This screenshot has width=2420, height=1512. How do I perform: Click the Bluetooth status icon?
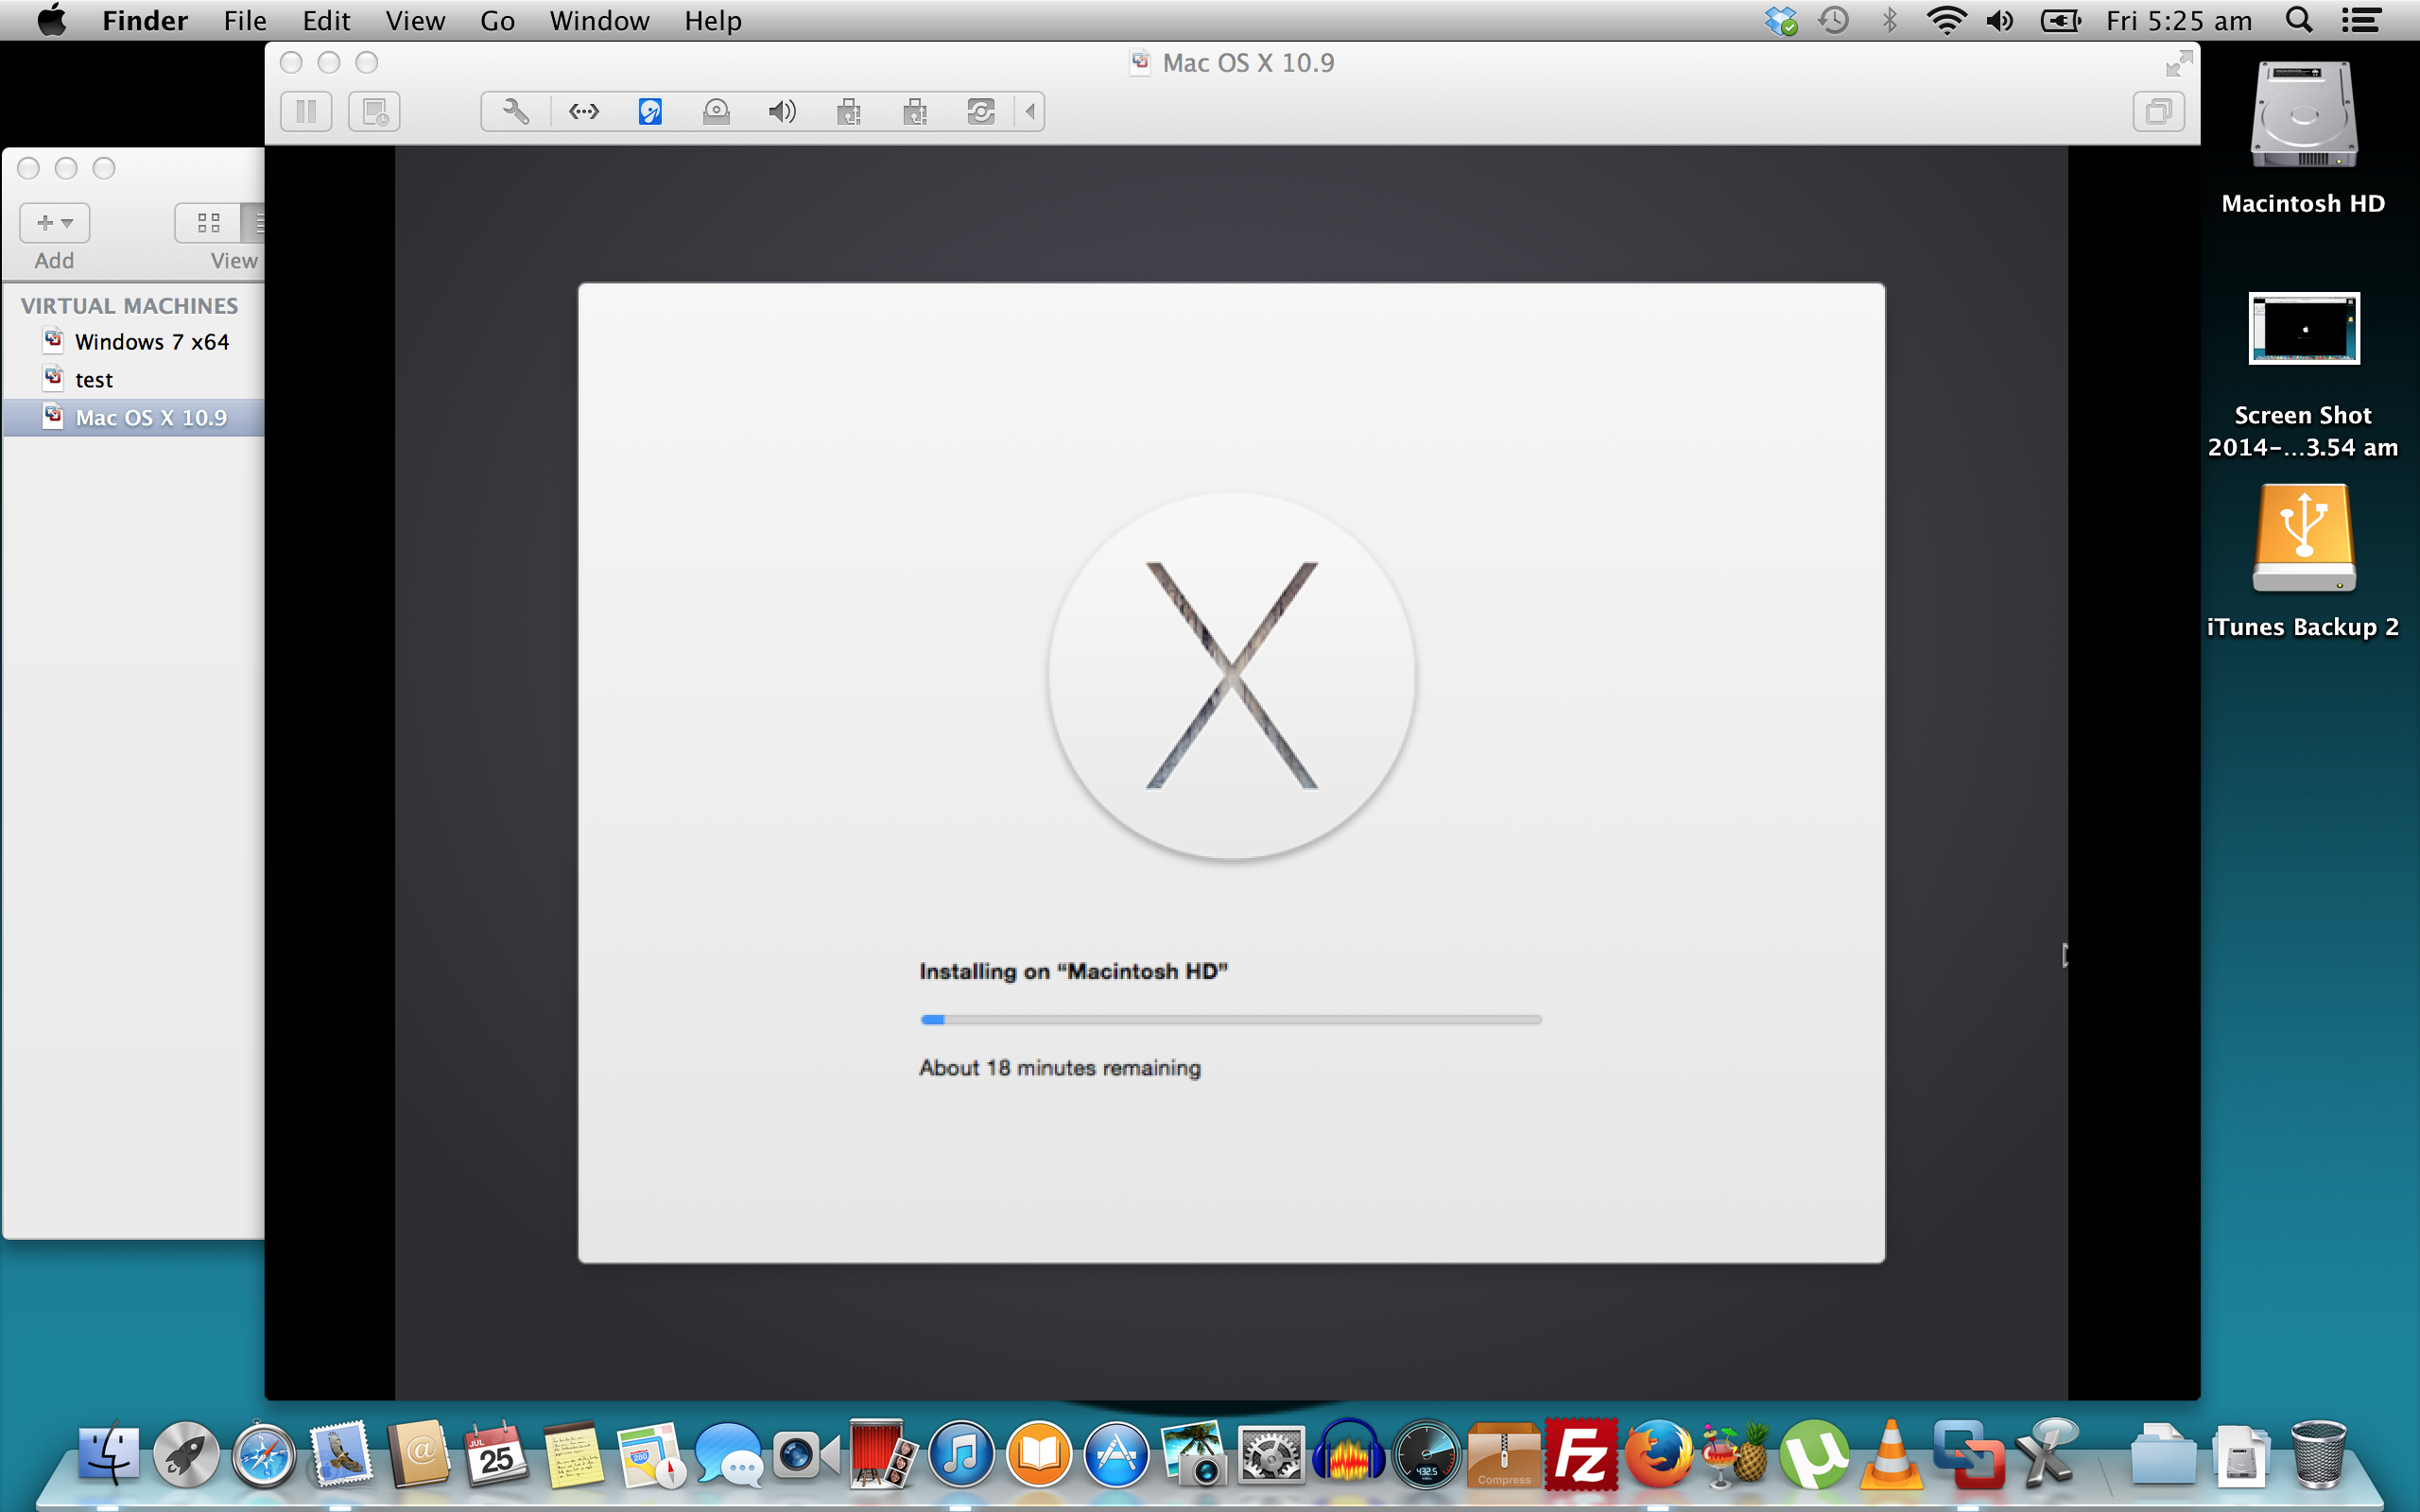pyautogui.click(x=1889, y=20)
